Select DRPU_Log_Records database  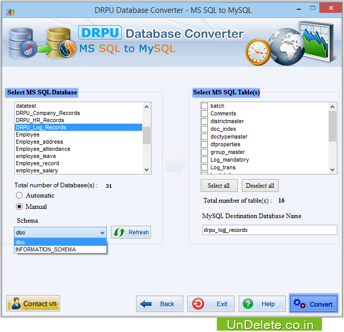(79, 127)
